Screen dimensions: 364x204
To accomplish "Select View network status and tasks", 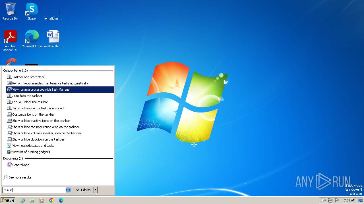I will tap(60, 146).
